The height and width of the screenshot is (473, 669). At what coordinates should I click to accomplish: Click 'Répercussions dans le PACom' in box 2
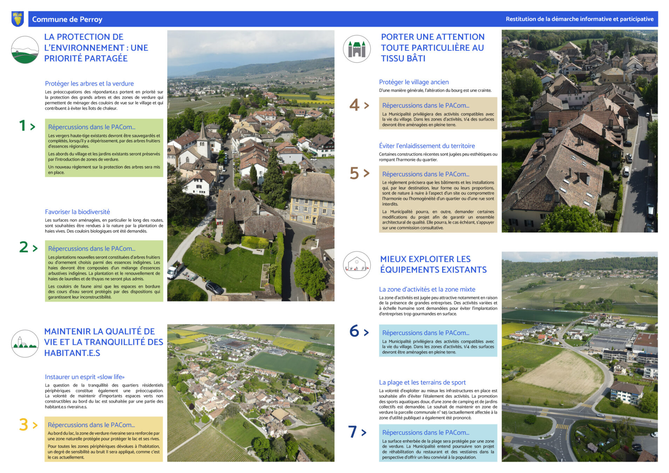92,248
